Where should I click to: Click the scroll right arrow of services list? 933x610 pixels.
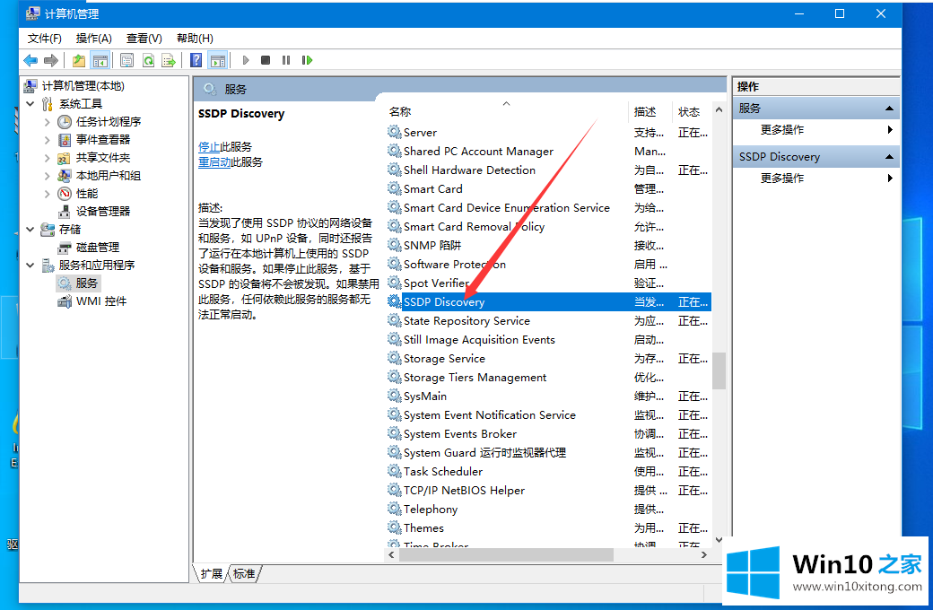[704, 554]
